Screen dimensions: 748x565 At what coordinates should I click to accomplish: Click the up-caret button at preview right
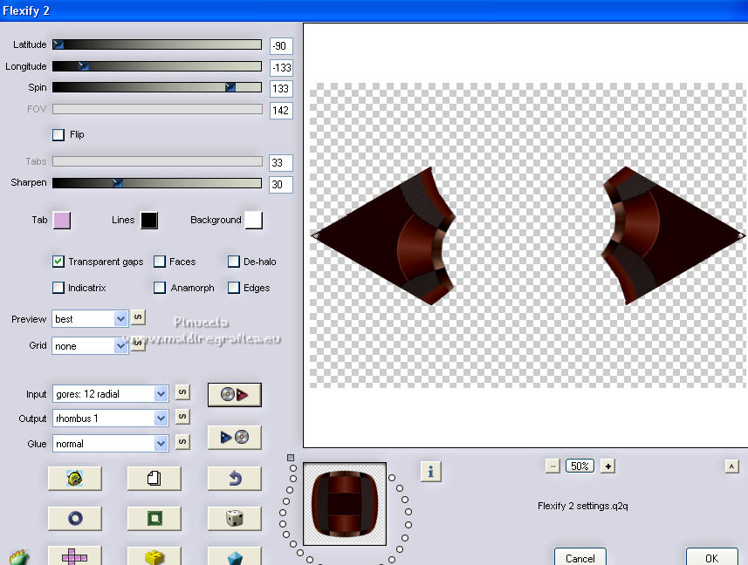(731, 466)
